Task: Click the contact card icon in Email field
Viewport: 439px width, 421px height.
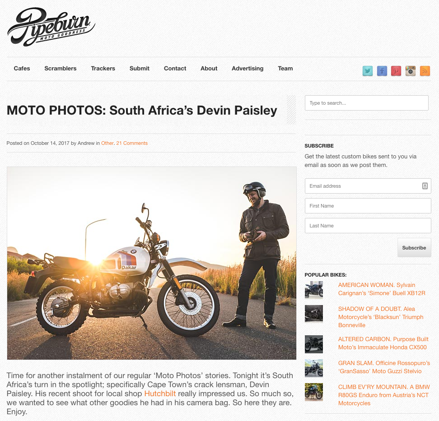Action: (x=425, y=186)
